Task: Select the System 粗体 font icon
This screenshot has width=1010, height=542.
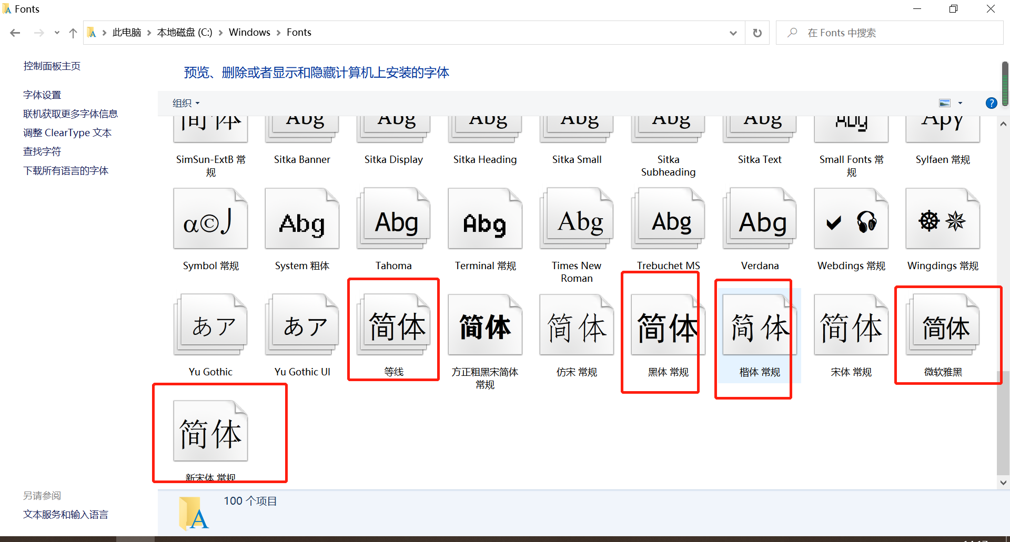Action: coord(302,219)
